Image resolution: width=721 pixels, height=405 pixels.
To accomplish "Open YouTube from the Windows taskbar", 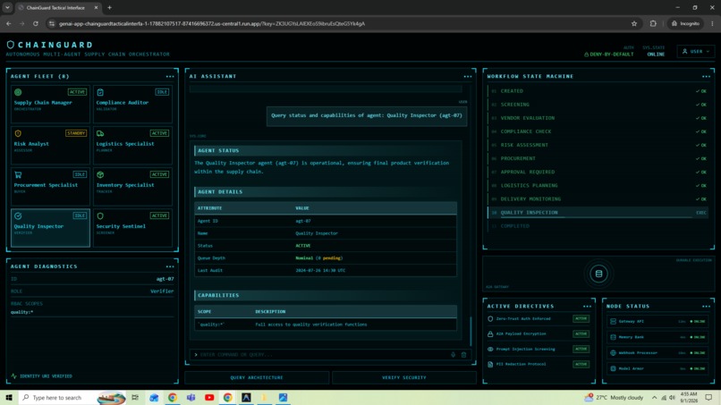I will pos(209,398).
